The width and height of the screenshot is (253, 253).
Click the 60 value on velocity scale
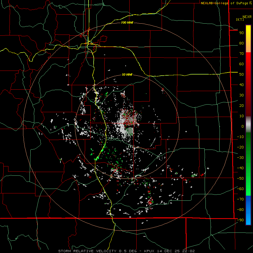[x=241, y=64]
